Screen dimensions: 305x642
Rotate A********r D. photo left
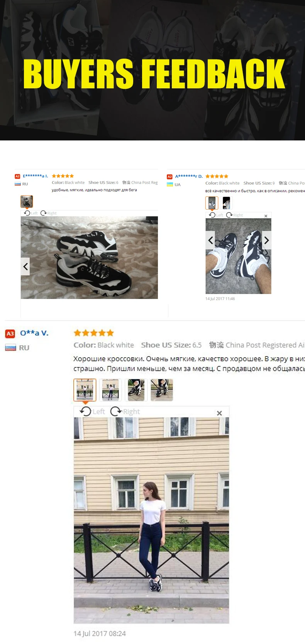tap(216, 215)
